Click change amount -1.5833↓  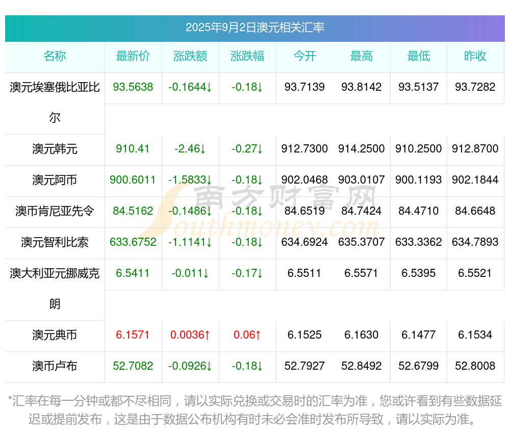[190, 180]
